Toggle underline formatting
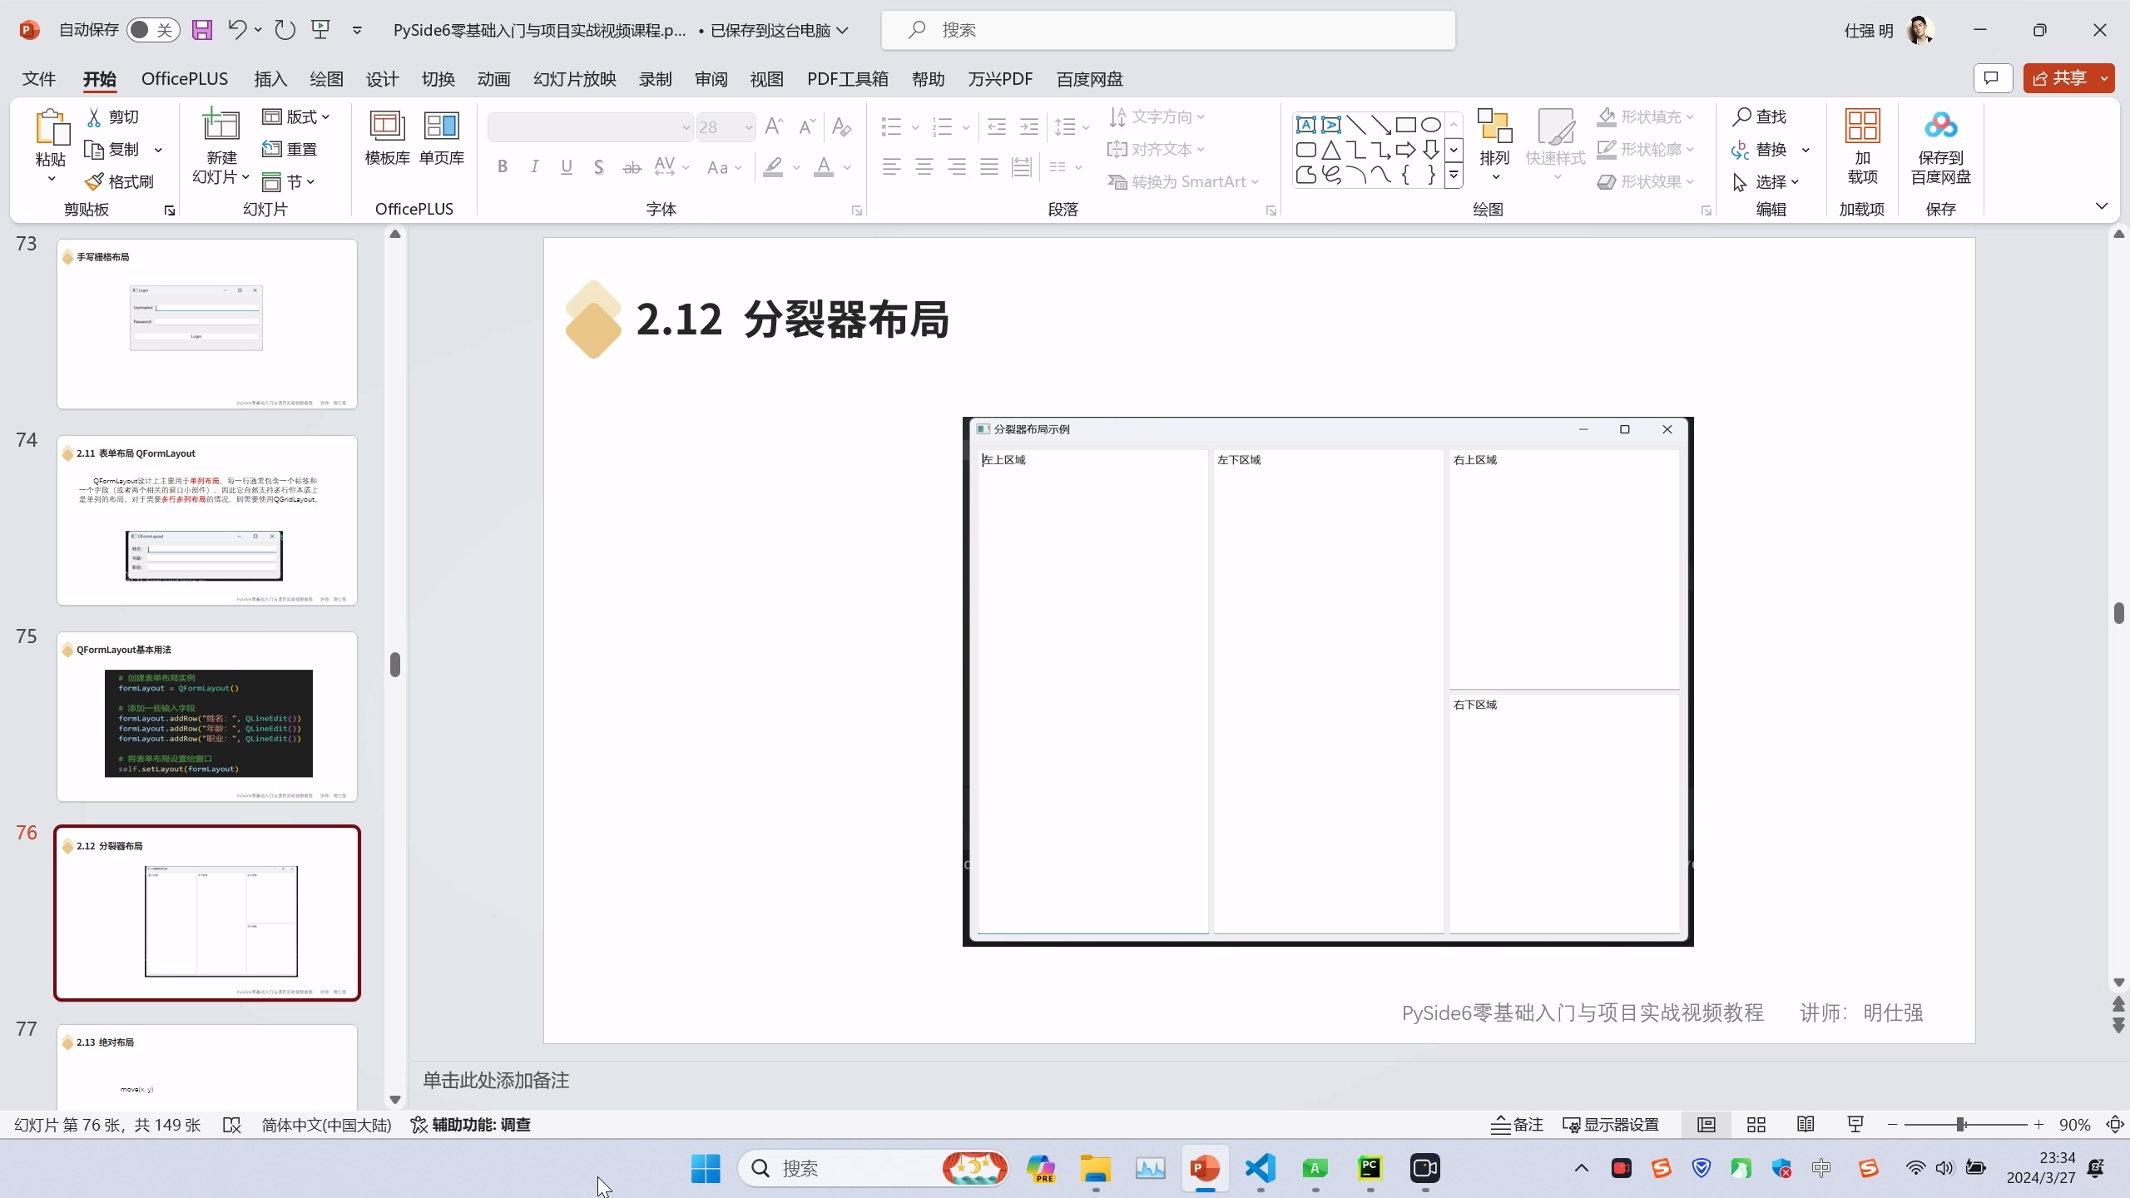The height and width of the screenshot is (1198, 2130). 566,166
